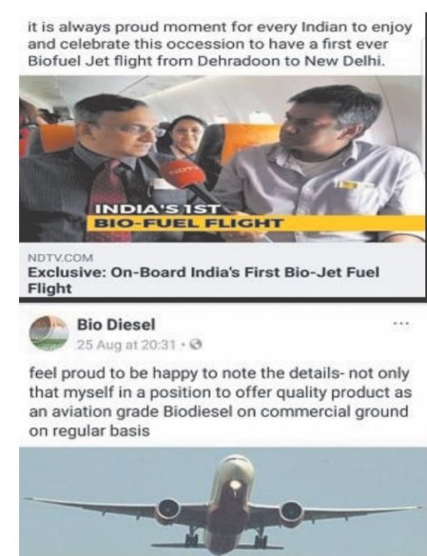The height and width of the screenshot is (556, 427).
Task: Select the 'it is always proud moment' post text
Action: (x=220, y=45)
